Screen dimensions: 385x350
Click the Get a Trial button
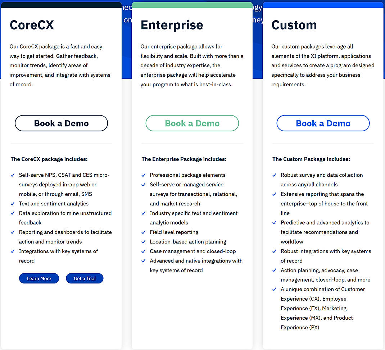click(85, 278)
